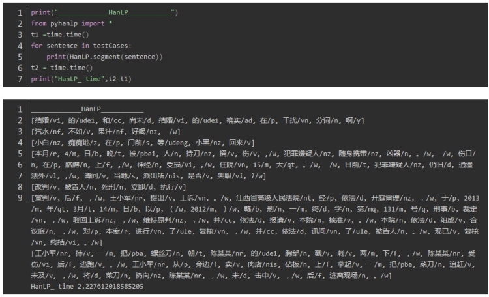489x297 pixels.
Task: Click output line starting '/m, 年/qt, 3月/t'
Action: 254,209
